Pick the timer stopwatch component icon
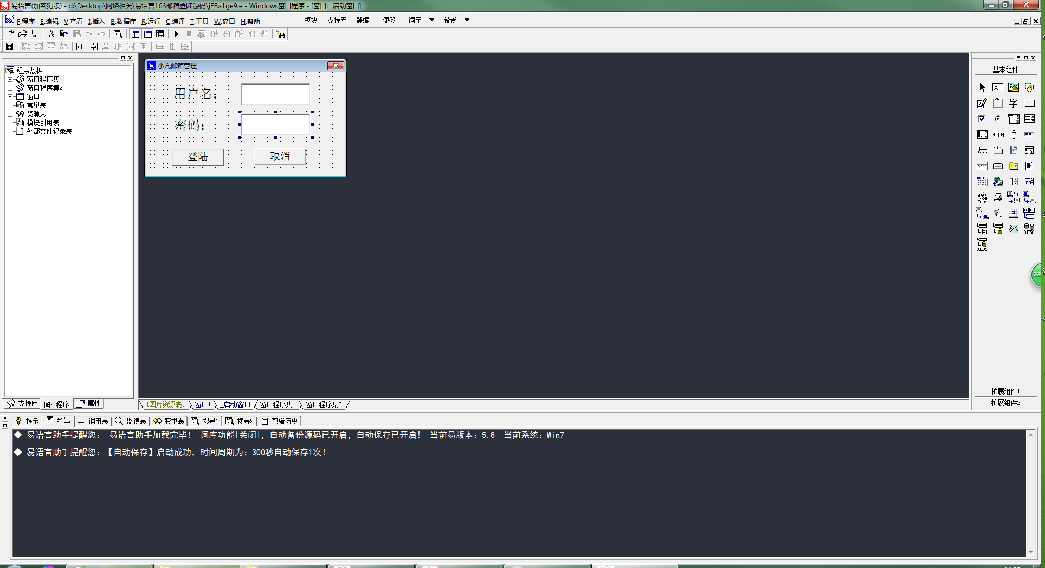The width and height of the screenshot is (1045, 568). (x=982, y=197)
